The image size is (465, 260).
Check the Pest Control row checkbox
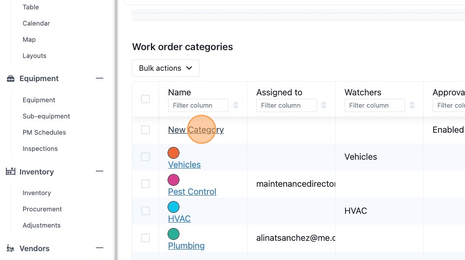click(x=145, y=184)
